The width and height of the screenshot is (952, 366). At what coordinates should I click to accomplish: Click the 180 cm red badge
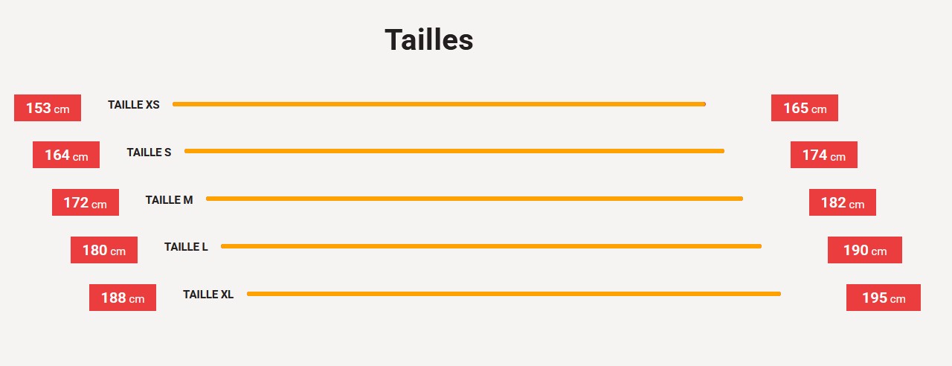click(103, 250)
